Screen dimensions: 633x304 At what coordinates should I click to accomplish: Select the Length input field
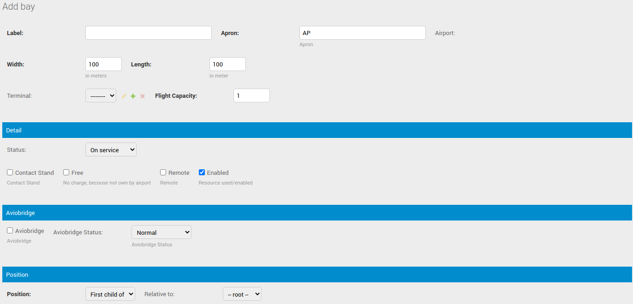coord(227,64)
